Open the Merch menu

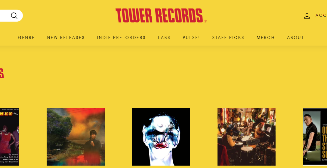pyautogui.click(x=265, y=37)
